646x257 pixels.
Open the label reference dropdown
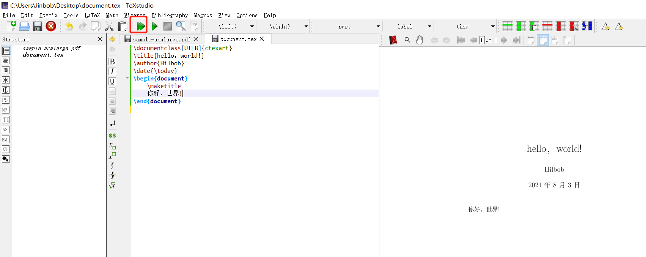(429, 27)
